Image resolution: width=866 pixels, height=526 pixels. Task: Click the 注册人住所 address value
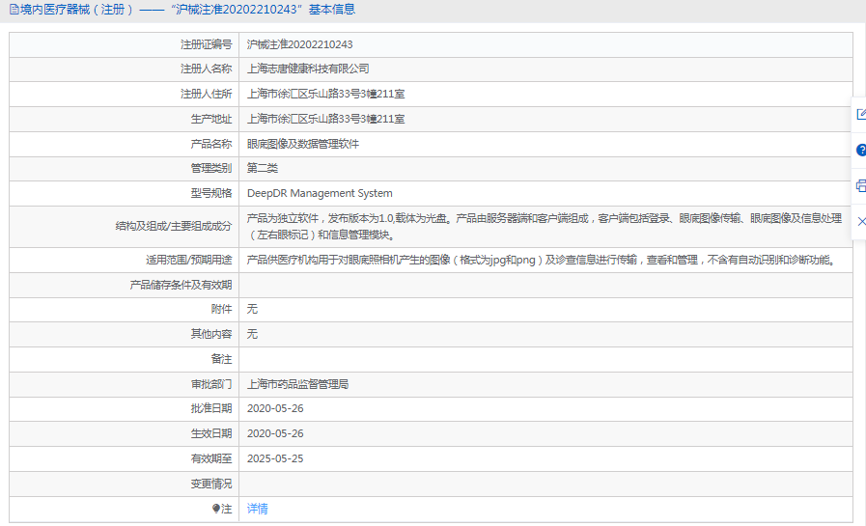[325, 94]
